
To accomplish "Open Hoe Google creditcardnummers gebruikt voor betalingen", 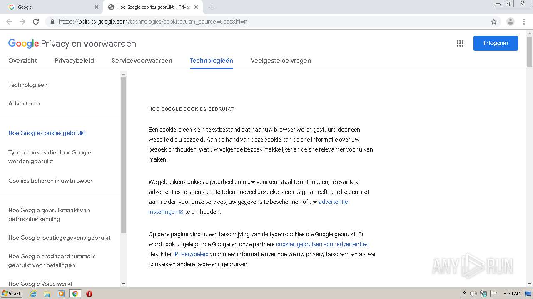I will point(52,261).
